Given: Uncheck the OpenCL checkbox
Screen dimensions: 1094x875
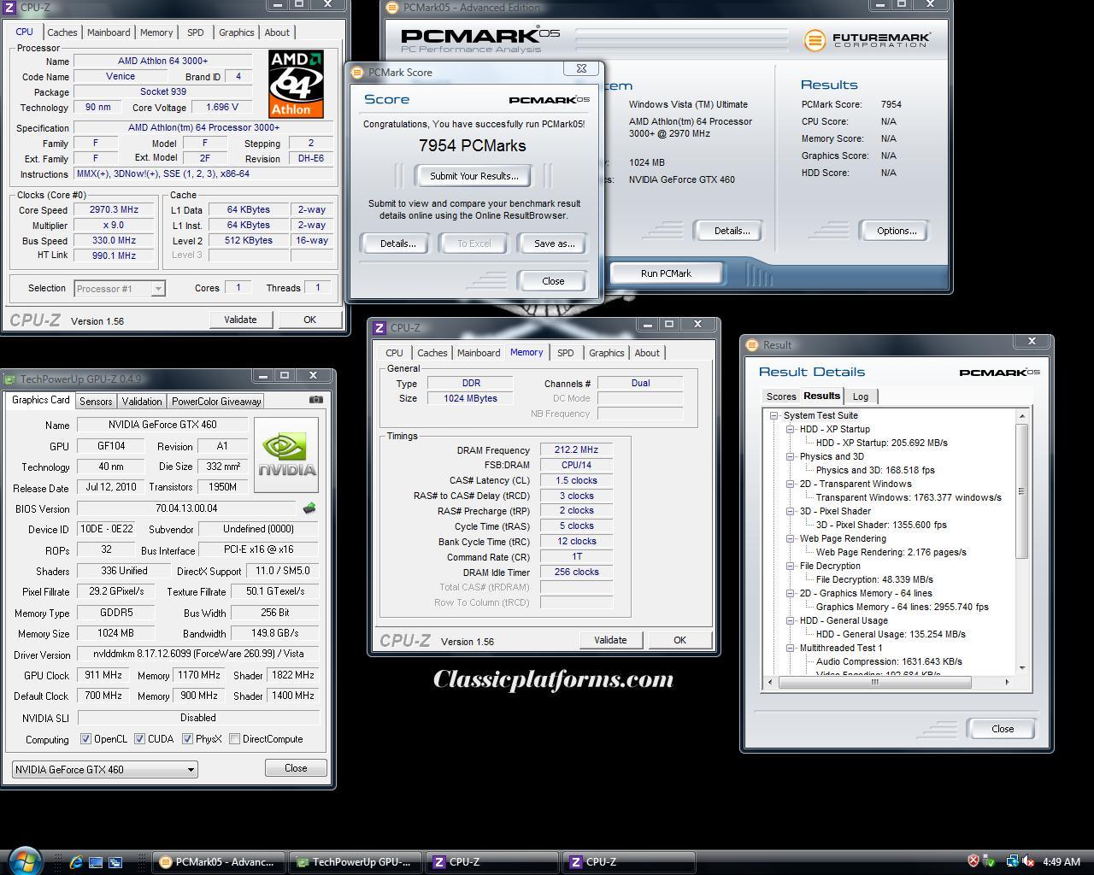Looking at the screenshot, I should point(85,739).
